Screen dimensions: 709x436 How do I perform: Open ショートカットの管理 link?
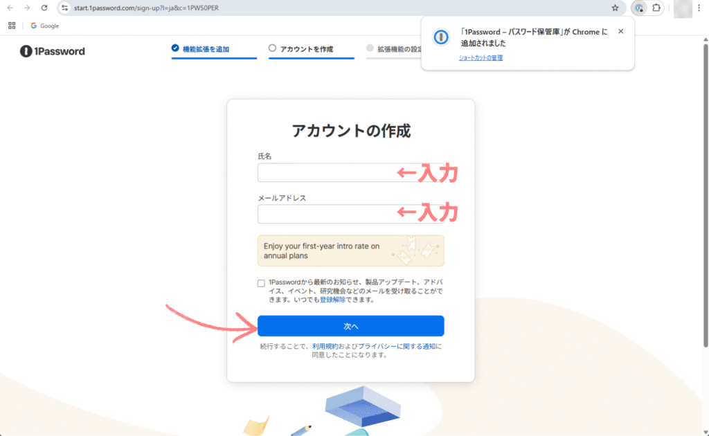point(481,58)
